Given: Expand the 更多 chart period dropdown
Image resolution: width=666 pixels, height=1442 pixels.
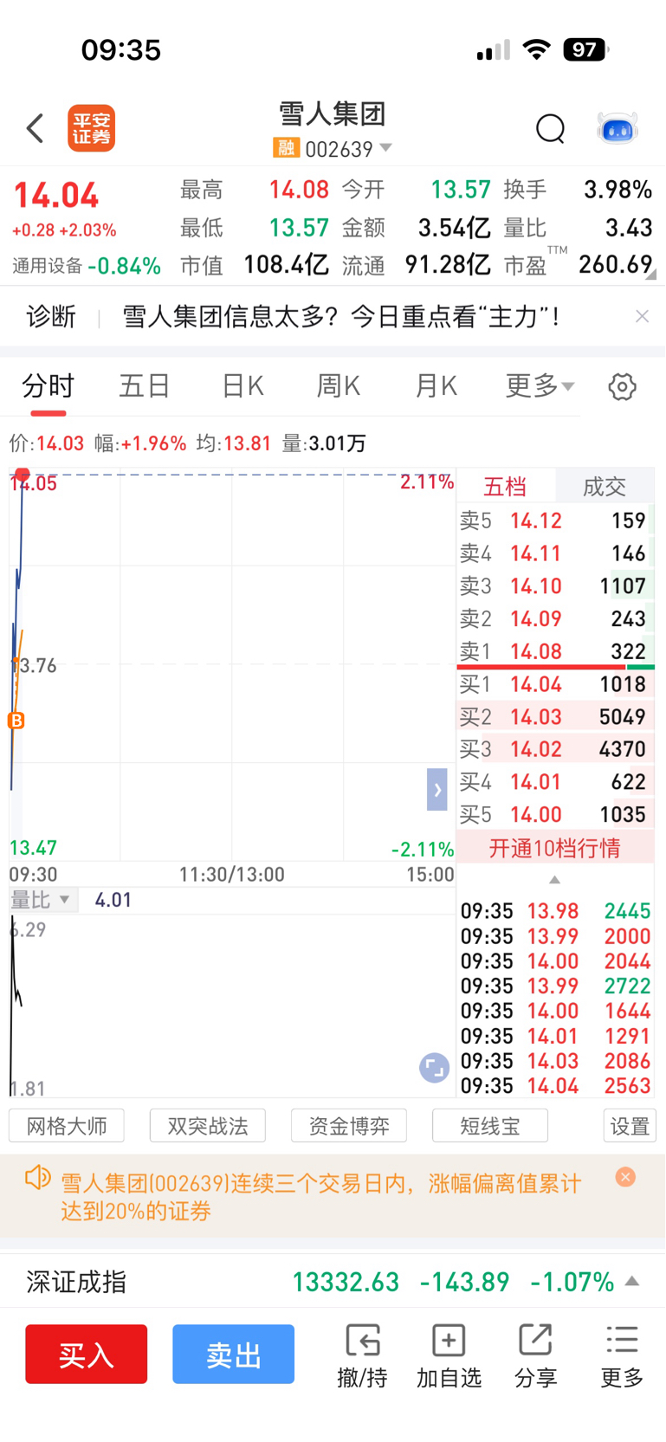Looking at the screenshot, I should (540, 385).
